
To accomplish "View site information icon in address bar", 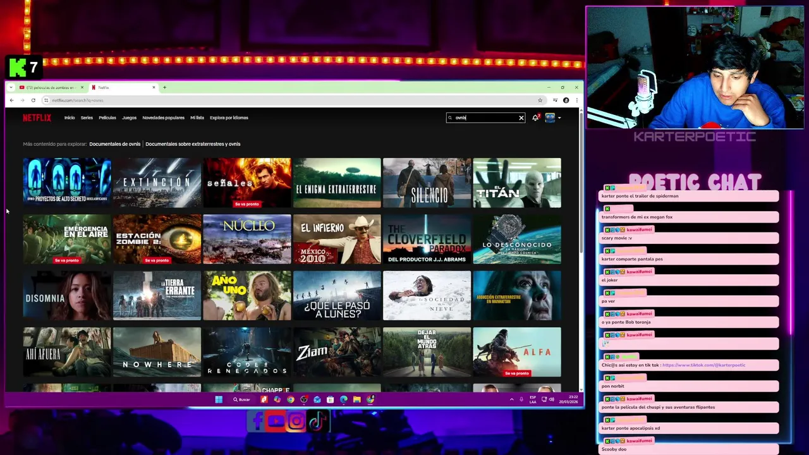I will [46, 100].
